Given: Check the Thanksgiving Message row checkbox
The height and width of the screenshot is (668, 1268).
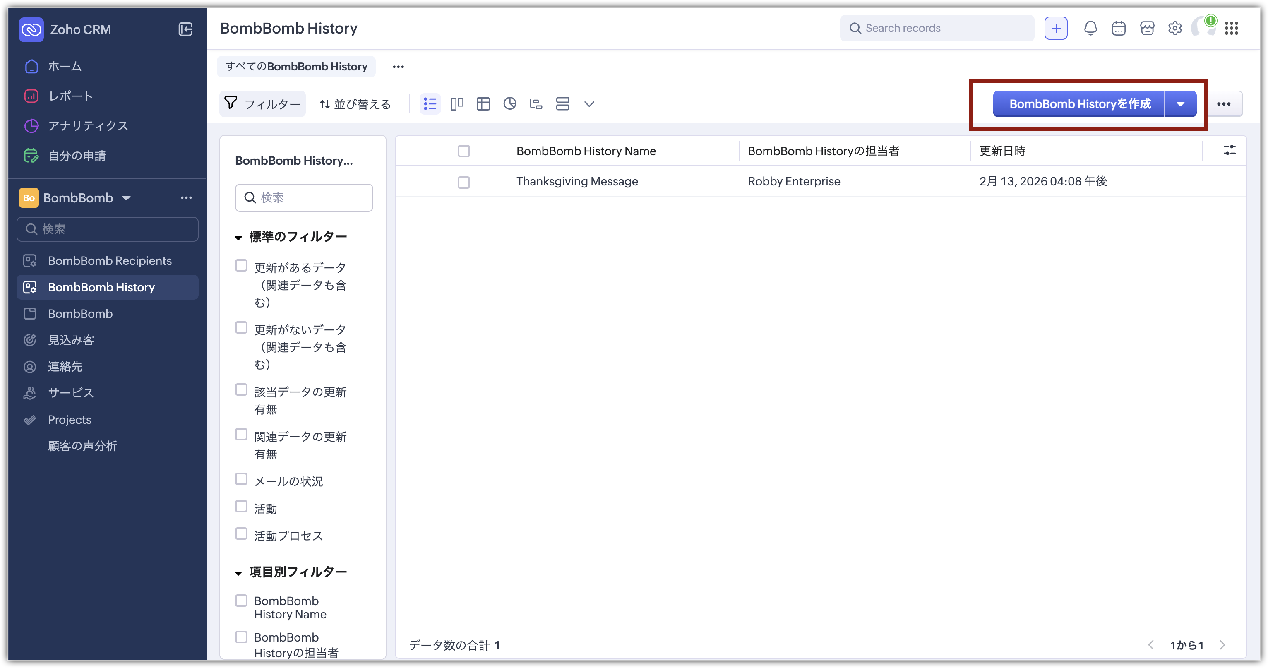Looking at the screenshot, I should pos(463,182).
